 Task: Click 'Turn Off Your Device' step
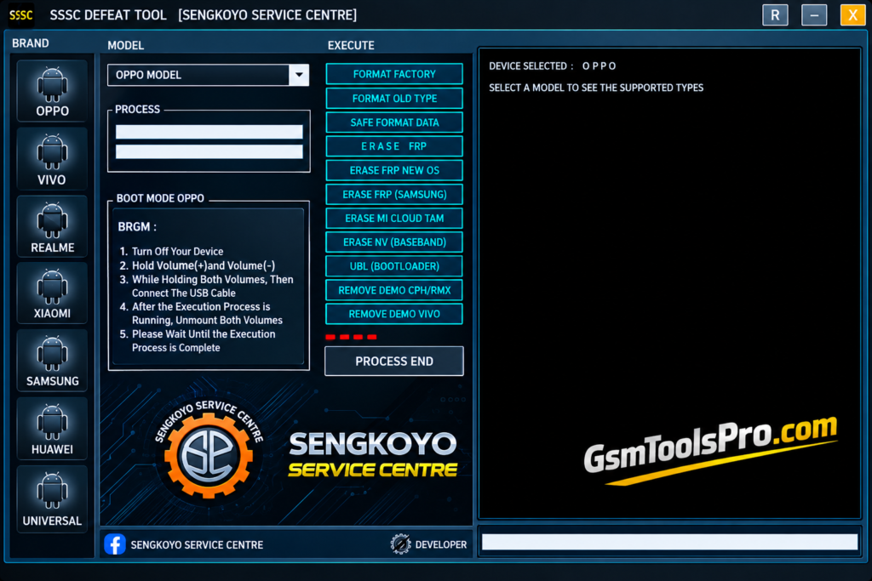click(x=177, y=252)
